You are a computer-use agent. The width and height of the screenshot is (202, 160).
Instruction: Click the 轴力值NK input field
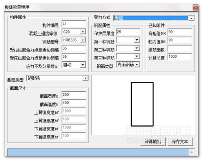(x=180, y=40)
